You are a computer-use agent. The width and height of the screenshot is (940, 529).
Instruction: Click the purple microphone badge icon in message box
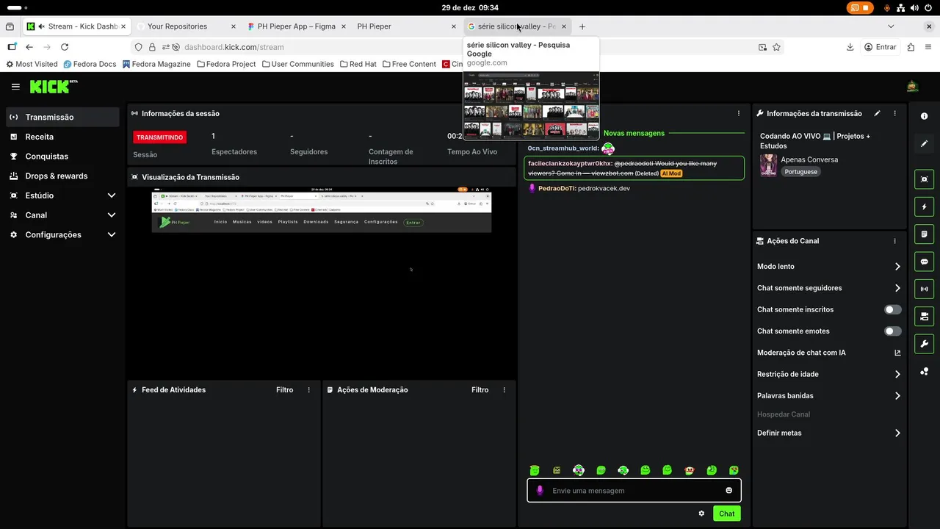click(540, 491)
